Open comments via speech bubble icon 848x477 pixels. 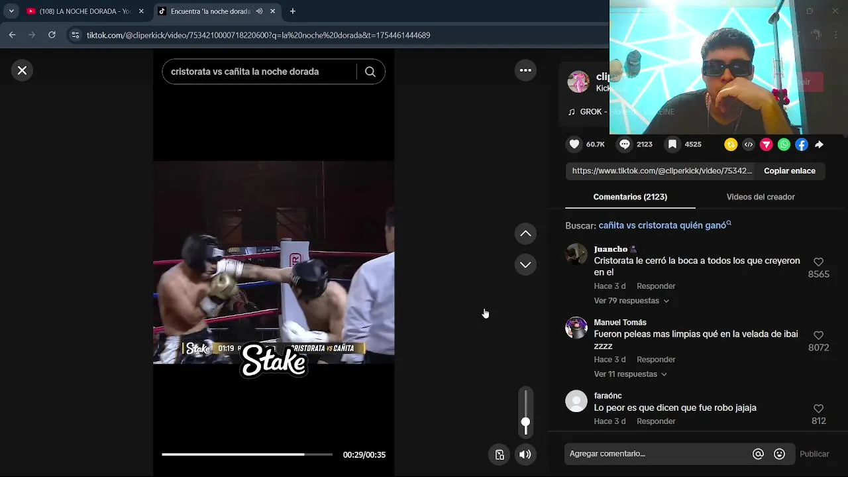[x=625, y=144]
